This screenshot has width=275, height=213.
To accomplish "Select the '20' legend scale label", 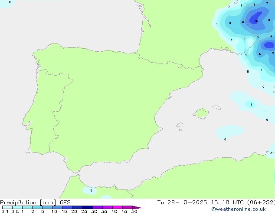I will click(x=74, y=211).
